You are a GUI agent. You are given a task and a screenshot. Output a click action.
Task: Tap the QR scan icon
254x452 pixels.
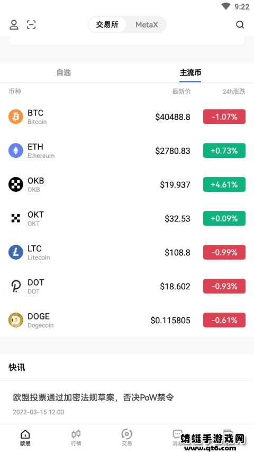[x=31, y=25]
